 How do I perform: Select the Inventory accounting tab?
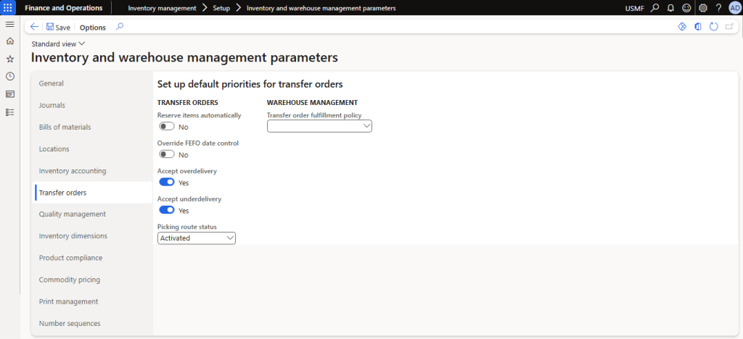pos(73,170)
